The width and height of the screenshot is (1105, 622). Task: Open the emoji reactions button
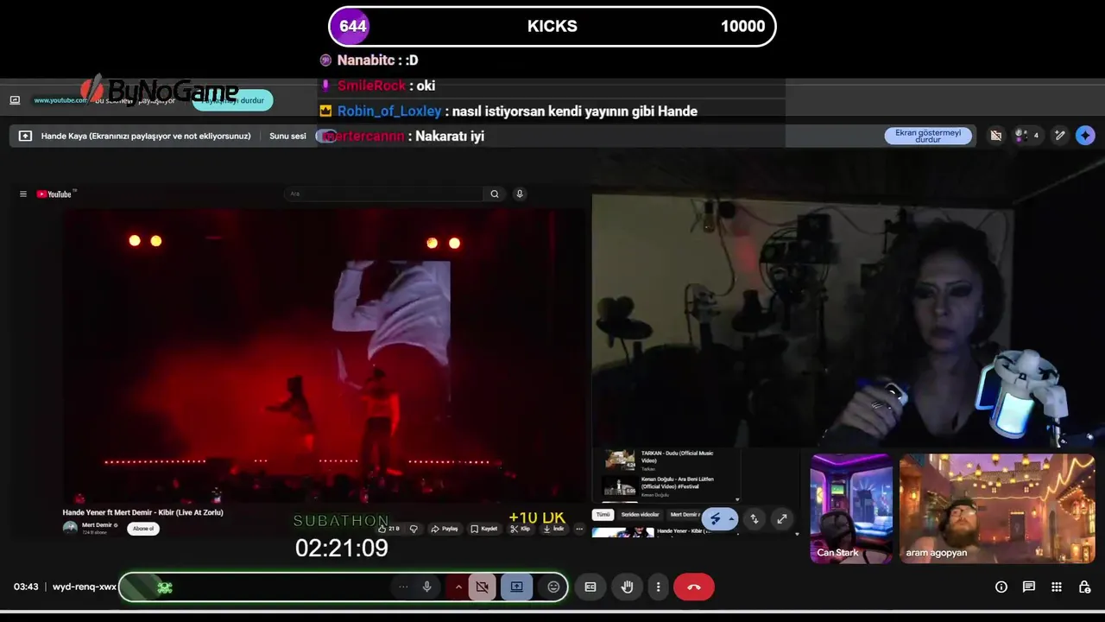pos(553,587)
